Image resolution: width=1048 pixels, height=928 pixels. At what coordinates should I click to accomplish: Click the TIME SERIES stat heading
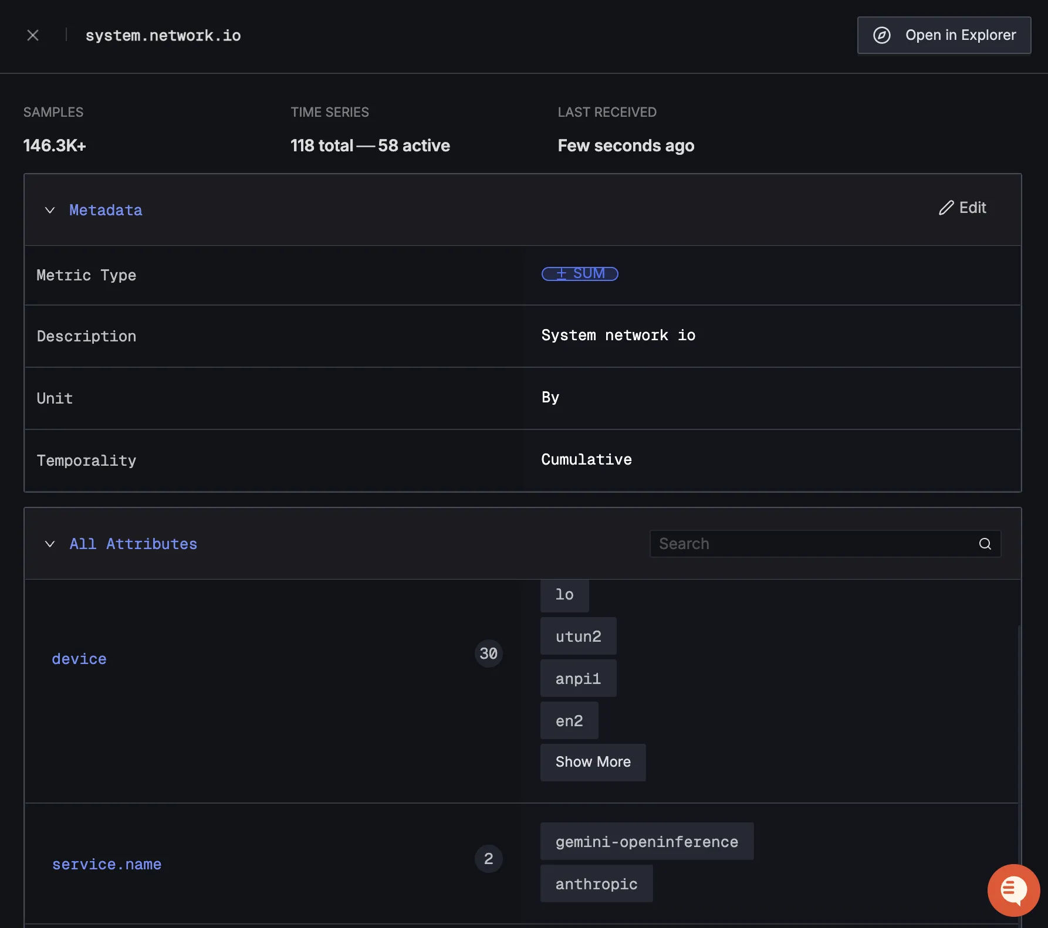tap(330, 112)
